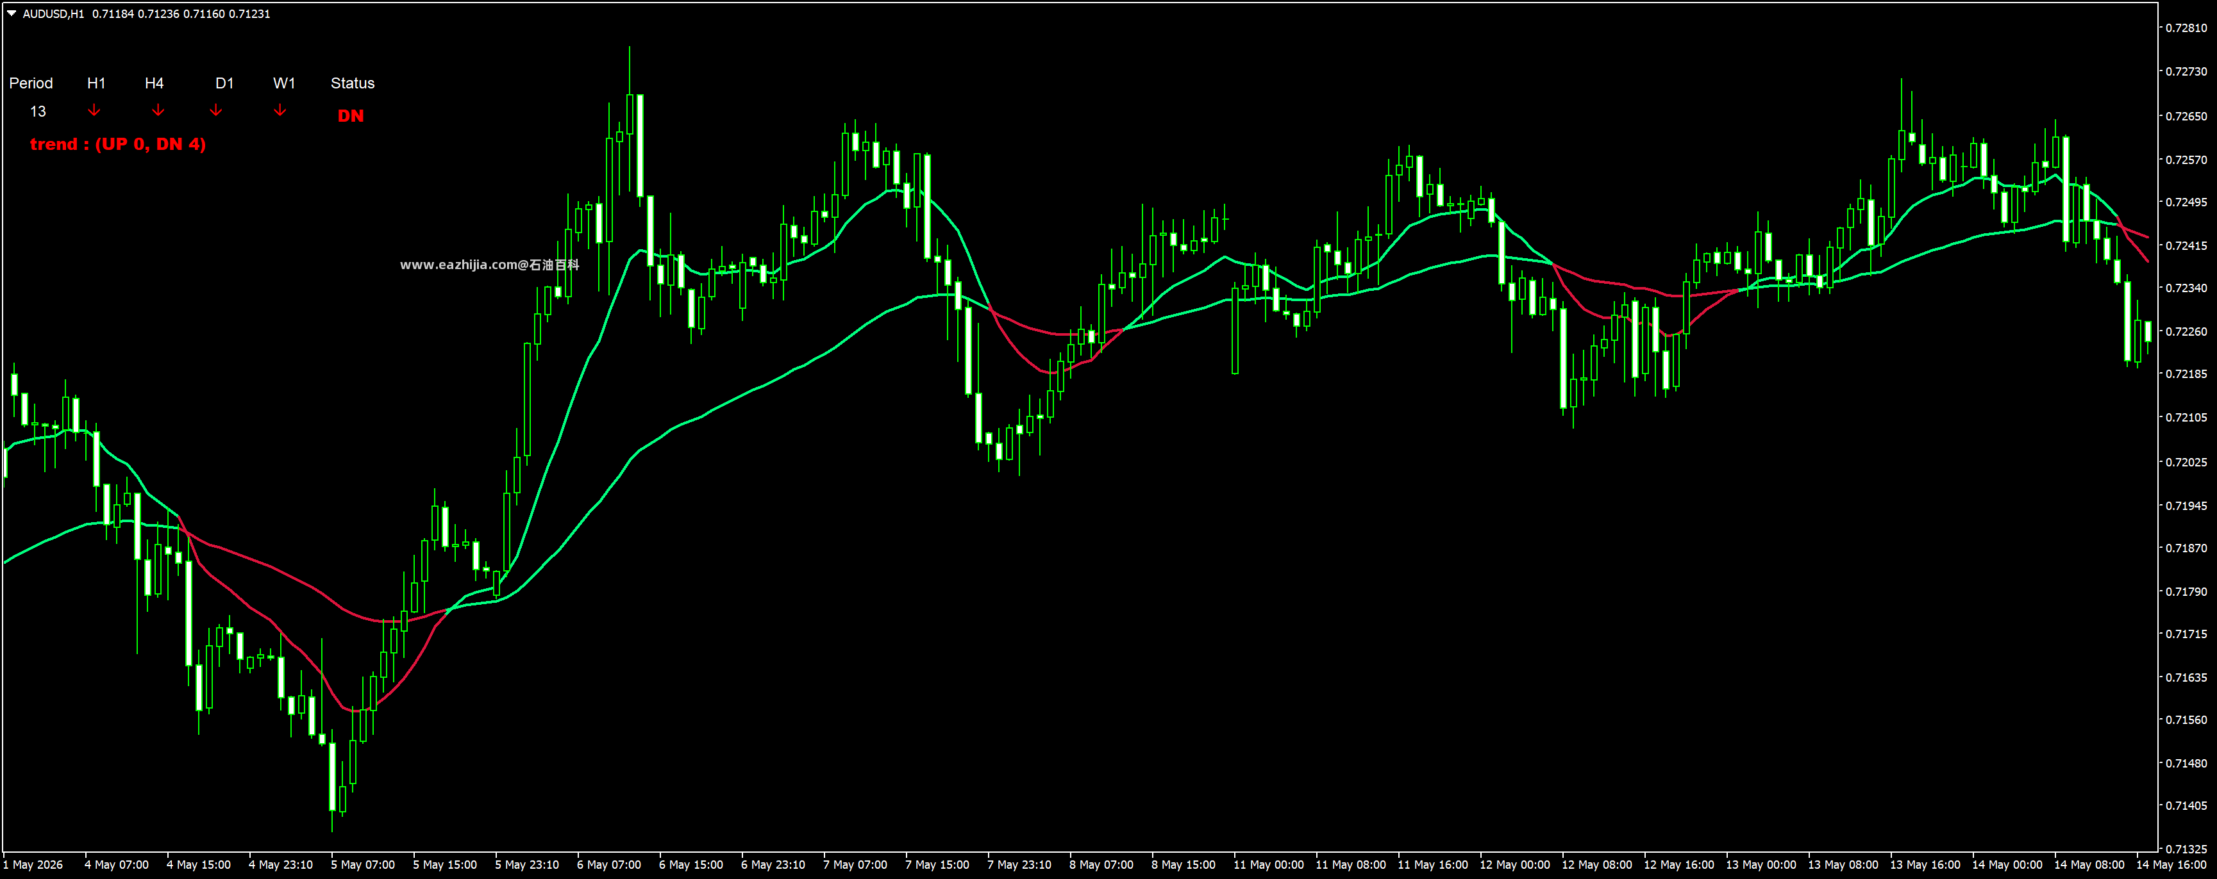Click price level 0.72185 on price axis
Screen dimensions: 2217x879
(x=2186, y=374)
